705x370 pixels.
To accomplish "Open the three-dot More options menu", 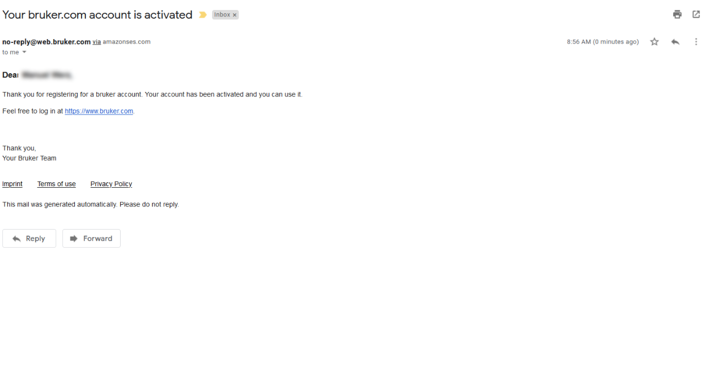I will (x=696, y=42).
